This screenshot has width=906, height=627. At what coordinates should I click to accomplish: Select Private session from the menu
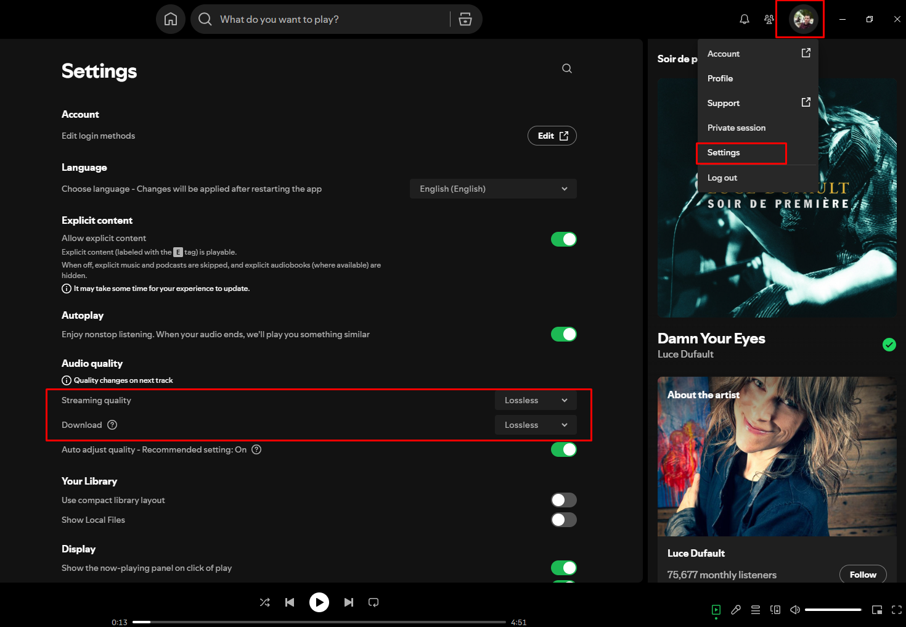[x=737, y=128]
